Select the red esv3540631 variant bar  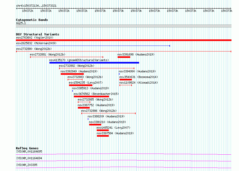pyautogui.click(x=126, y=80)
